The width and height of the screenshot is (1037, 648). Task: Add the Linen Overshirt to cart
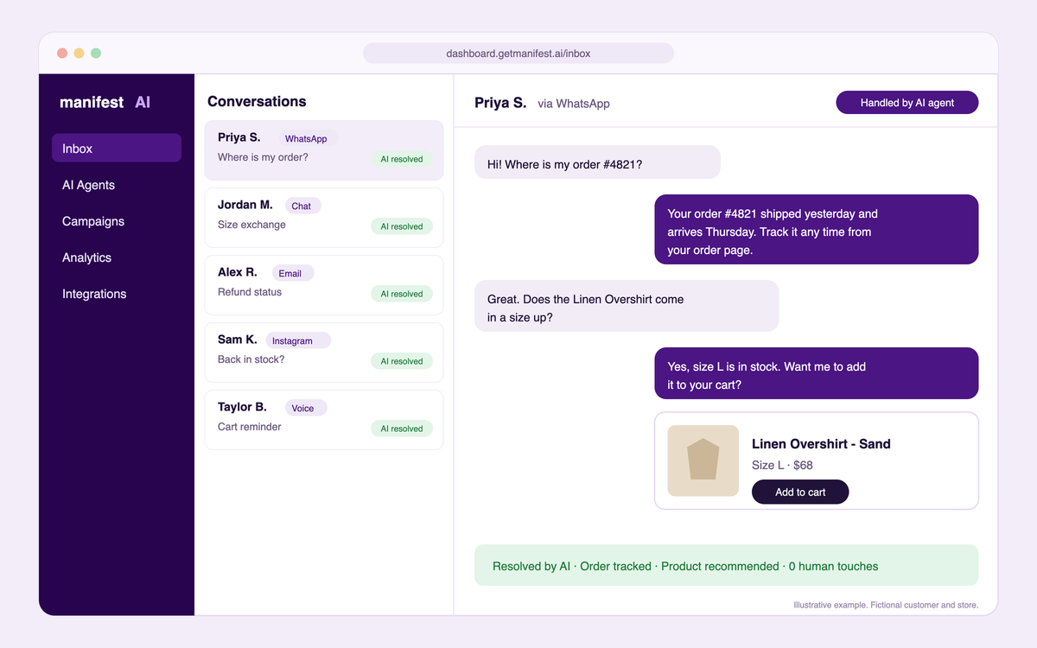click(800, 492)
